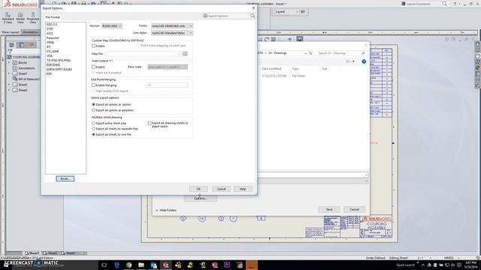Viewport: 481px width, 270px height.
Task: Open the file name dropdown in Save dialog
Action: [x=366, y=175]
